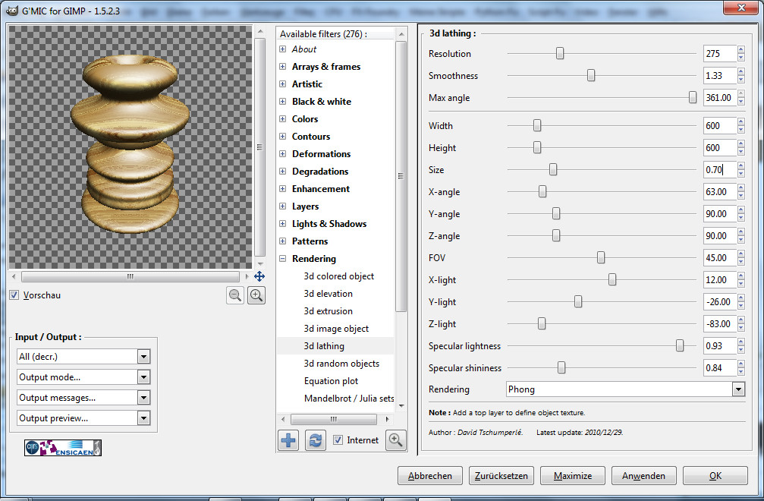Click the Specular shininess slider handle

(x=561, y=367)
